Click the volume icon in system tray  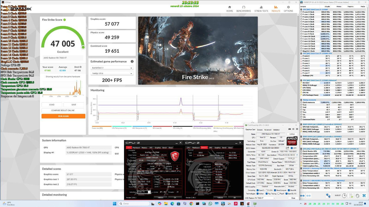tap(350, 204)
